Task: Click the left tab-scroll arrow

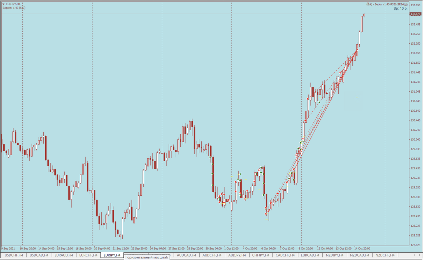Action: point(414,255)
